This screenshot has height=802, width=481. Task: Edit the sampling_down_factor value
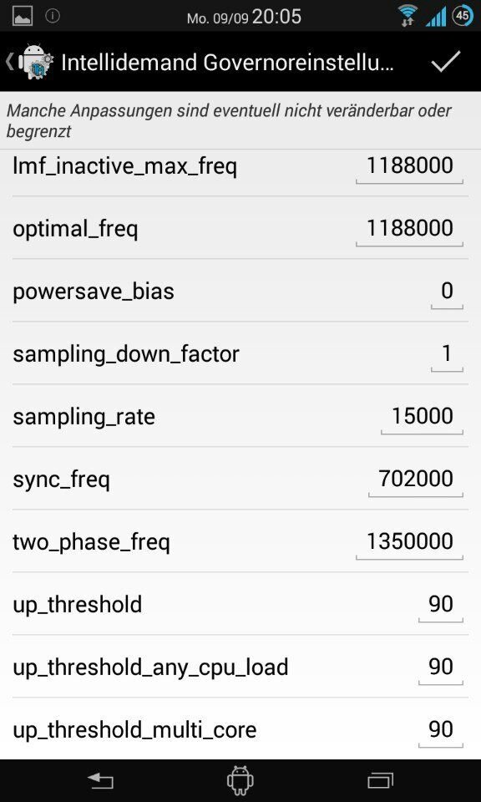point(447,354)
